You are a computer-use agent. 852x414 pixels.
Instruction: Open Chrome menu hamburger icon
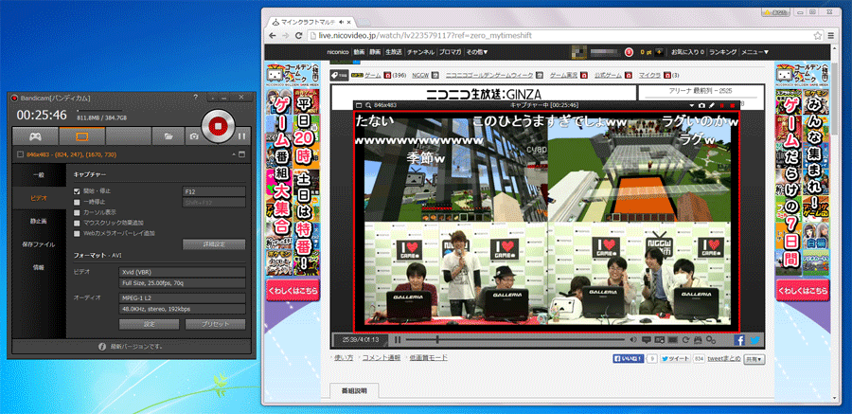(830, 36)
